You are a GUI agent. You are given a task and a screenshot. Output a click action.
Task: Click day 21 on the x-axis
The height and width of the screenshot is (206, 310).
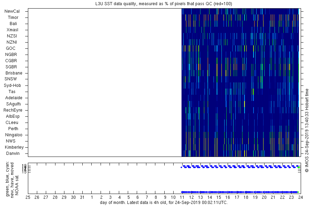pyautogui.click(x=273, y=197)
